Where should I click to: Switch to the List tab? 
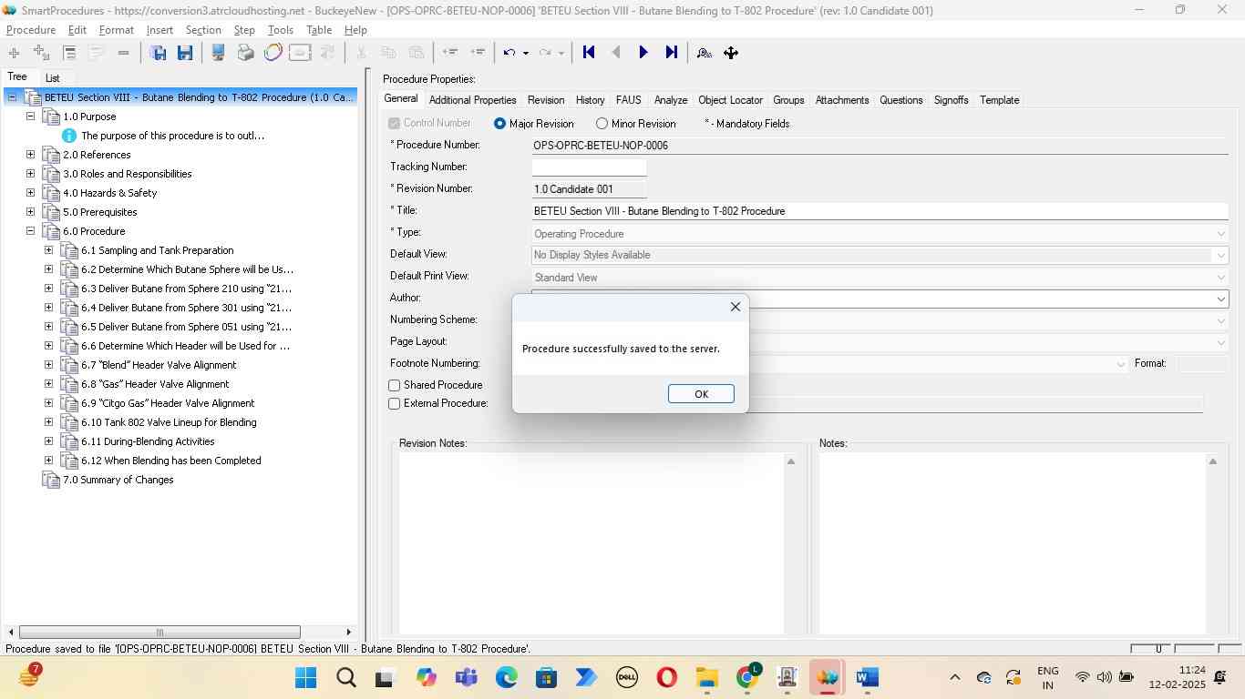[x=53, y=78]
